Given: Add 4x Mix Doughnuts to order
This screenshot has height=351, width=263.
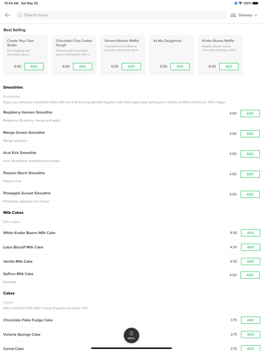Looking at the screenshot, I should click(180, 66).
